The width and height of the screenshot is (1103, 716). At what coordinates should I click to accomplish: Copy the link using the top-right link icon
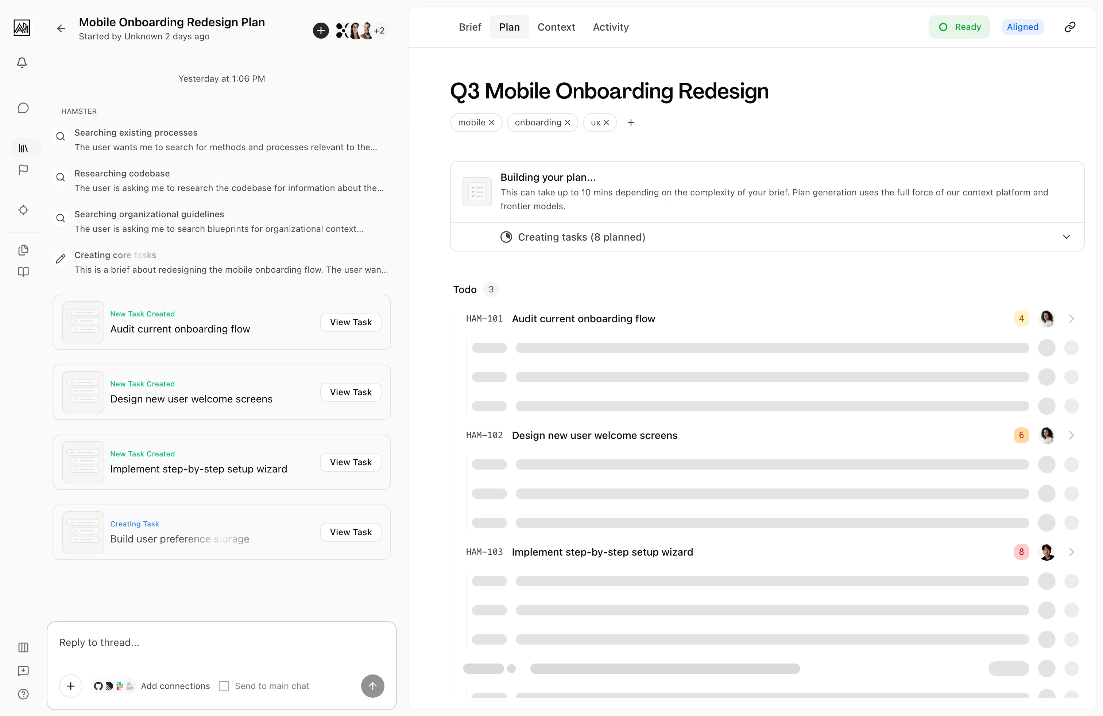click(x=1070, y=26)
